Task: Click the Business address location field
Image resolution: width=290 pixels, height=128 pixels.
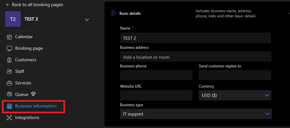Action: click(x=195, y=57)
